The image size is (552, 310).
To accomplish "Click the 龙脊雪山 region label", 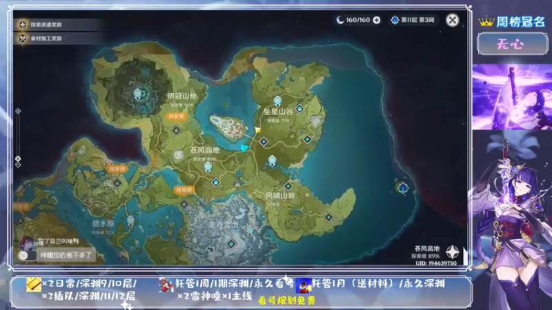I will pos(223,225).
